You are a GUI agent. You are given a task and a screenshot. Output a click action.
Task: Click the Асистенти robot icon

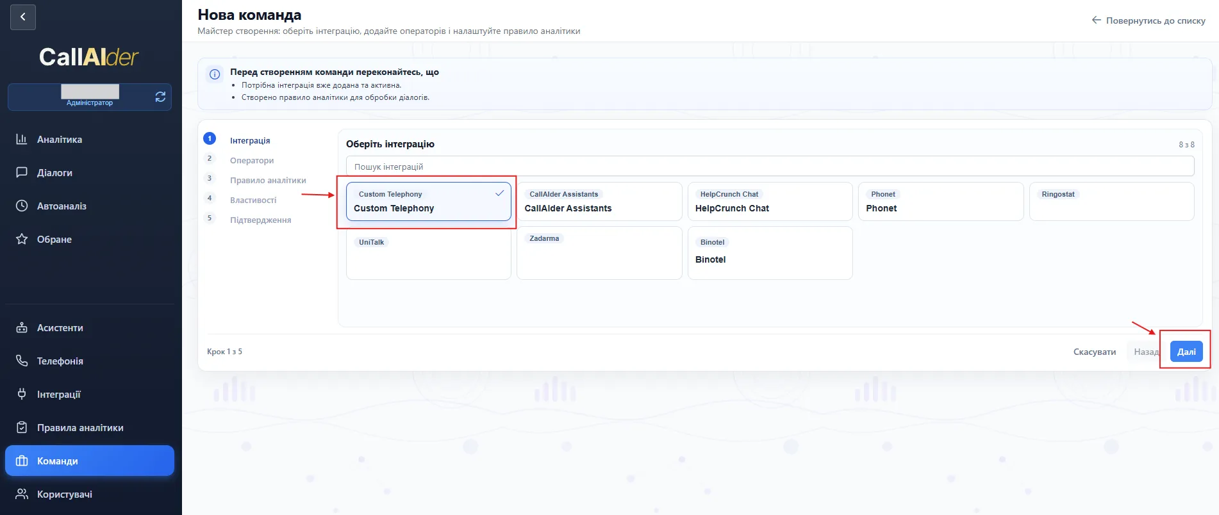[x=22, y=327]
